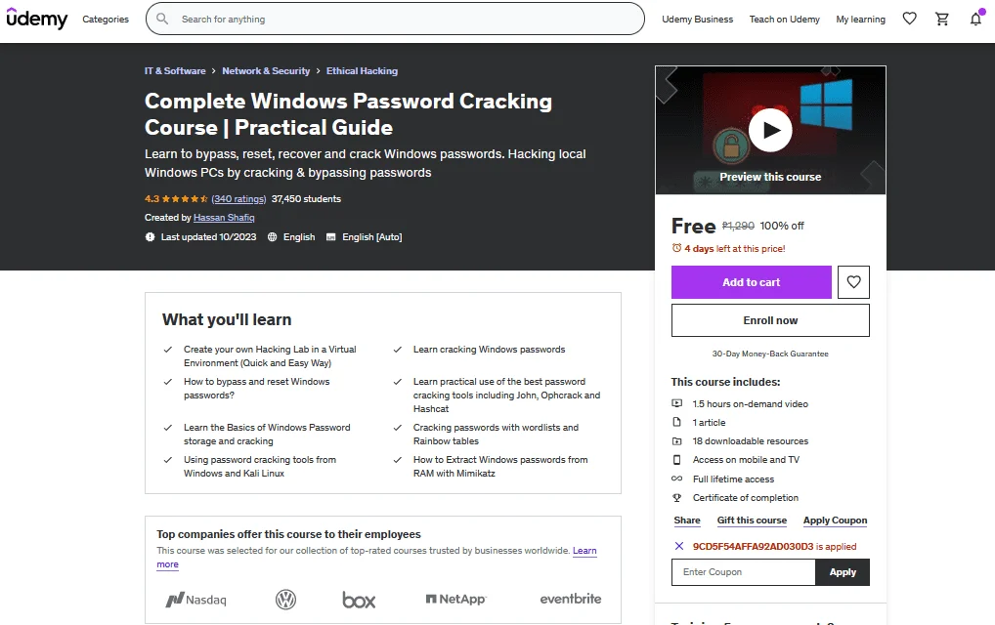
Task: Click the video icon beside 1.5 hours on-demand video
Action: 677,403
